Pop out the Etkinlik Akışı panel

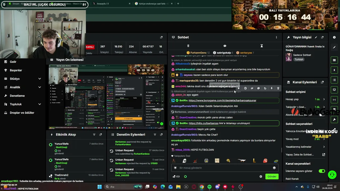(100, 134)
